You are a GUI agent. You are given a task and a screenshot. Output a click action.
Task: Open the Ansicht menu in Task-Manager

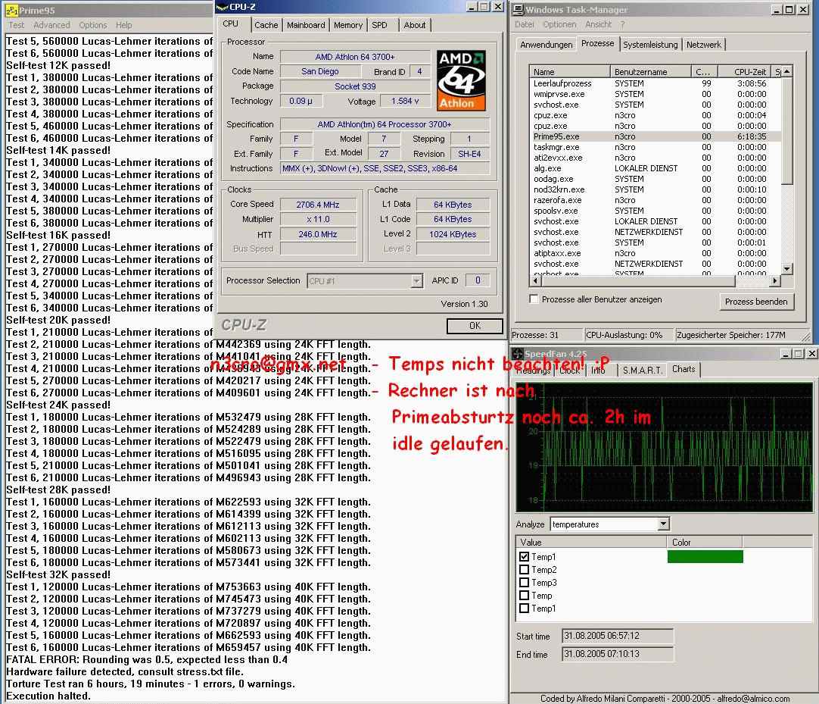tap(598, 24)
